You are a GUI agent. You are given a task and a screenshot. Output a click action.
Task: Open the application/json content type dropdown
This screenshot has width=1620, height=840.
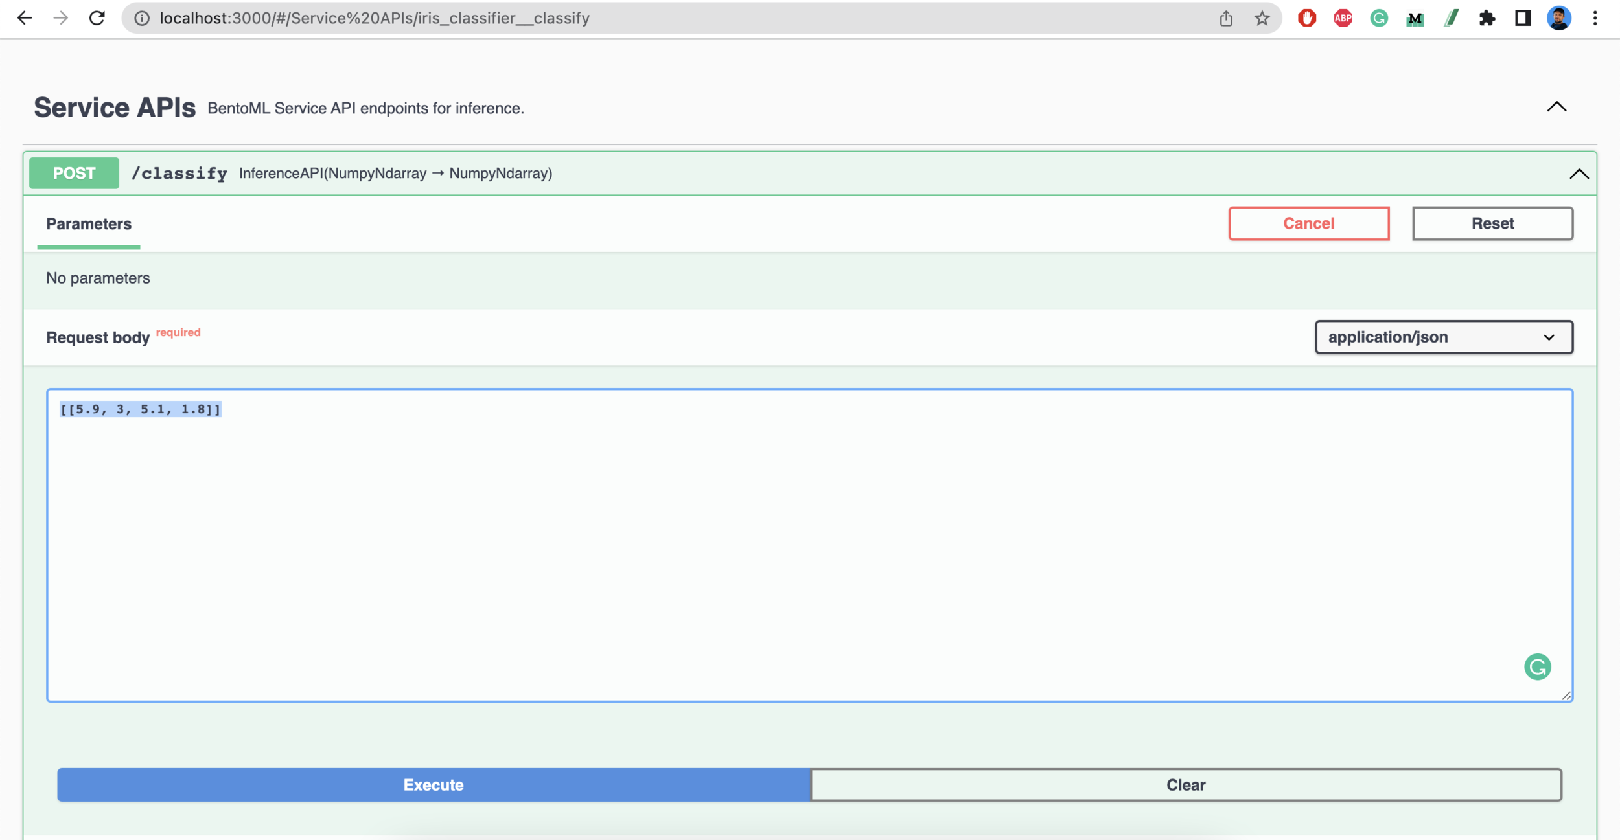tap(1443, 337)
